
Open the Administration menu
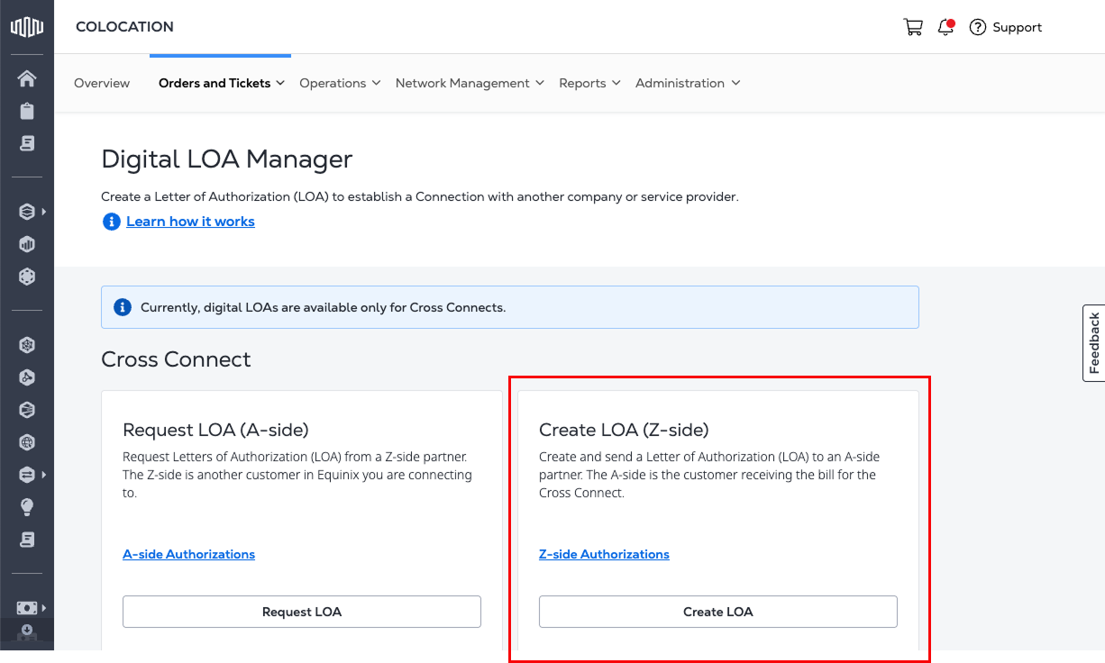tap(688, 83)
